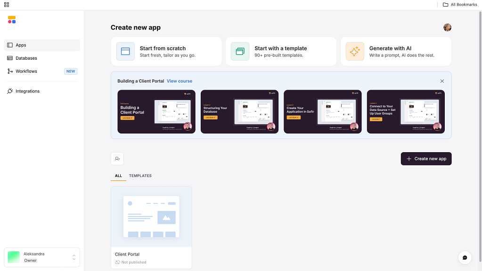Click the invite collaborator icon button
Image resolution: width=482 pixels, height=271 pixels.
(x=117, y=158)
